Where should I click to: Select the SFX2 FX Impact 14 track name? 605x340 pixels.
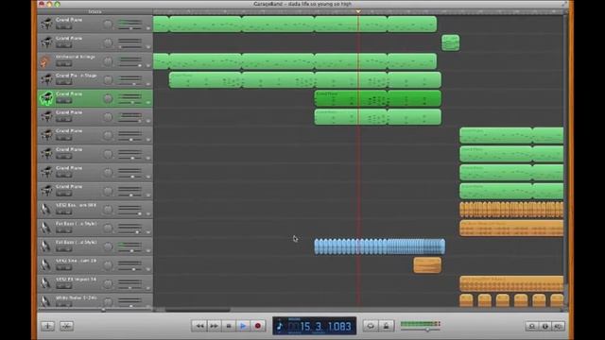click(x=76, y=280)
